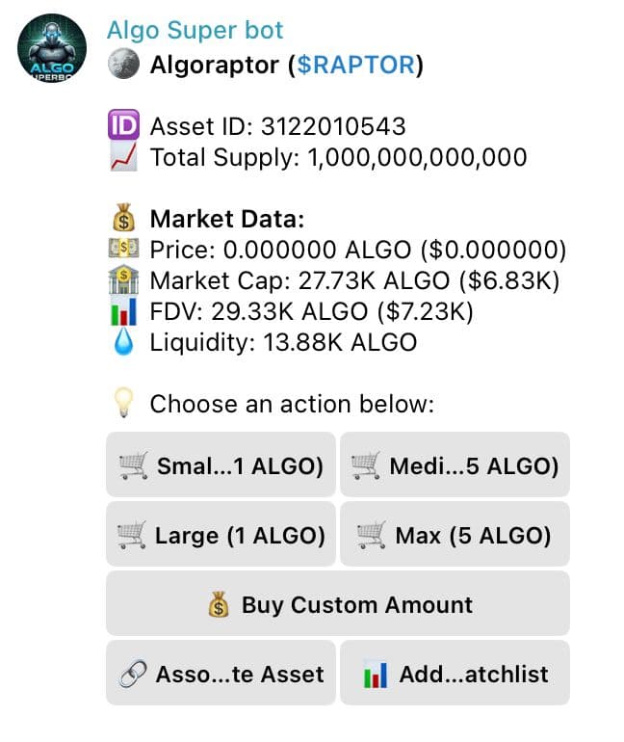Click the Asset ID number 3122010543
The height and width of the screenshot is (742, 624).
pyautogui.click(x=333, y=126)
